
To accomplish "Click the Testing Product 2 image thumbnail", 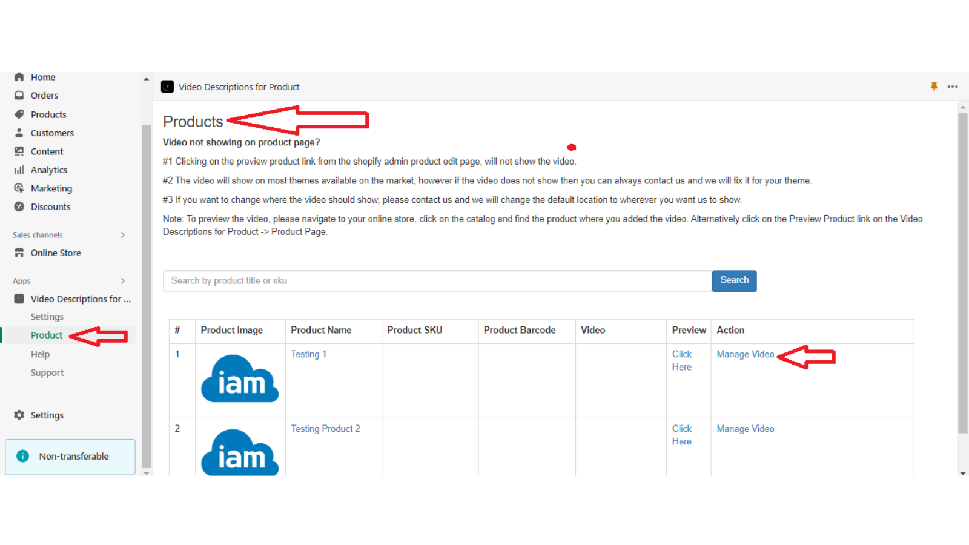I will pos(240,452).
